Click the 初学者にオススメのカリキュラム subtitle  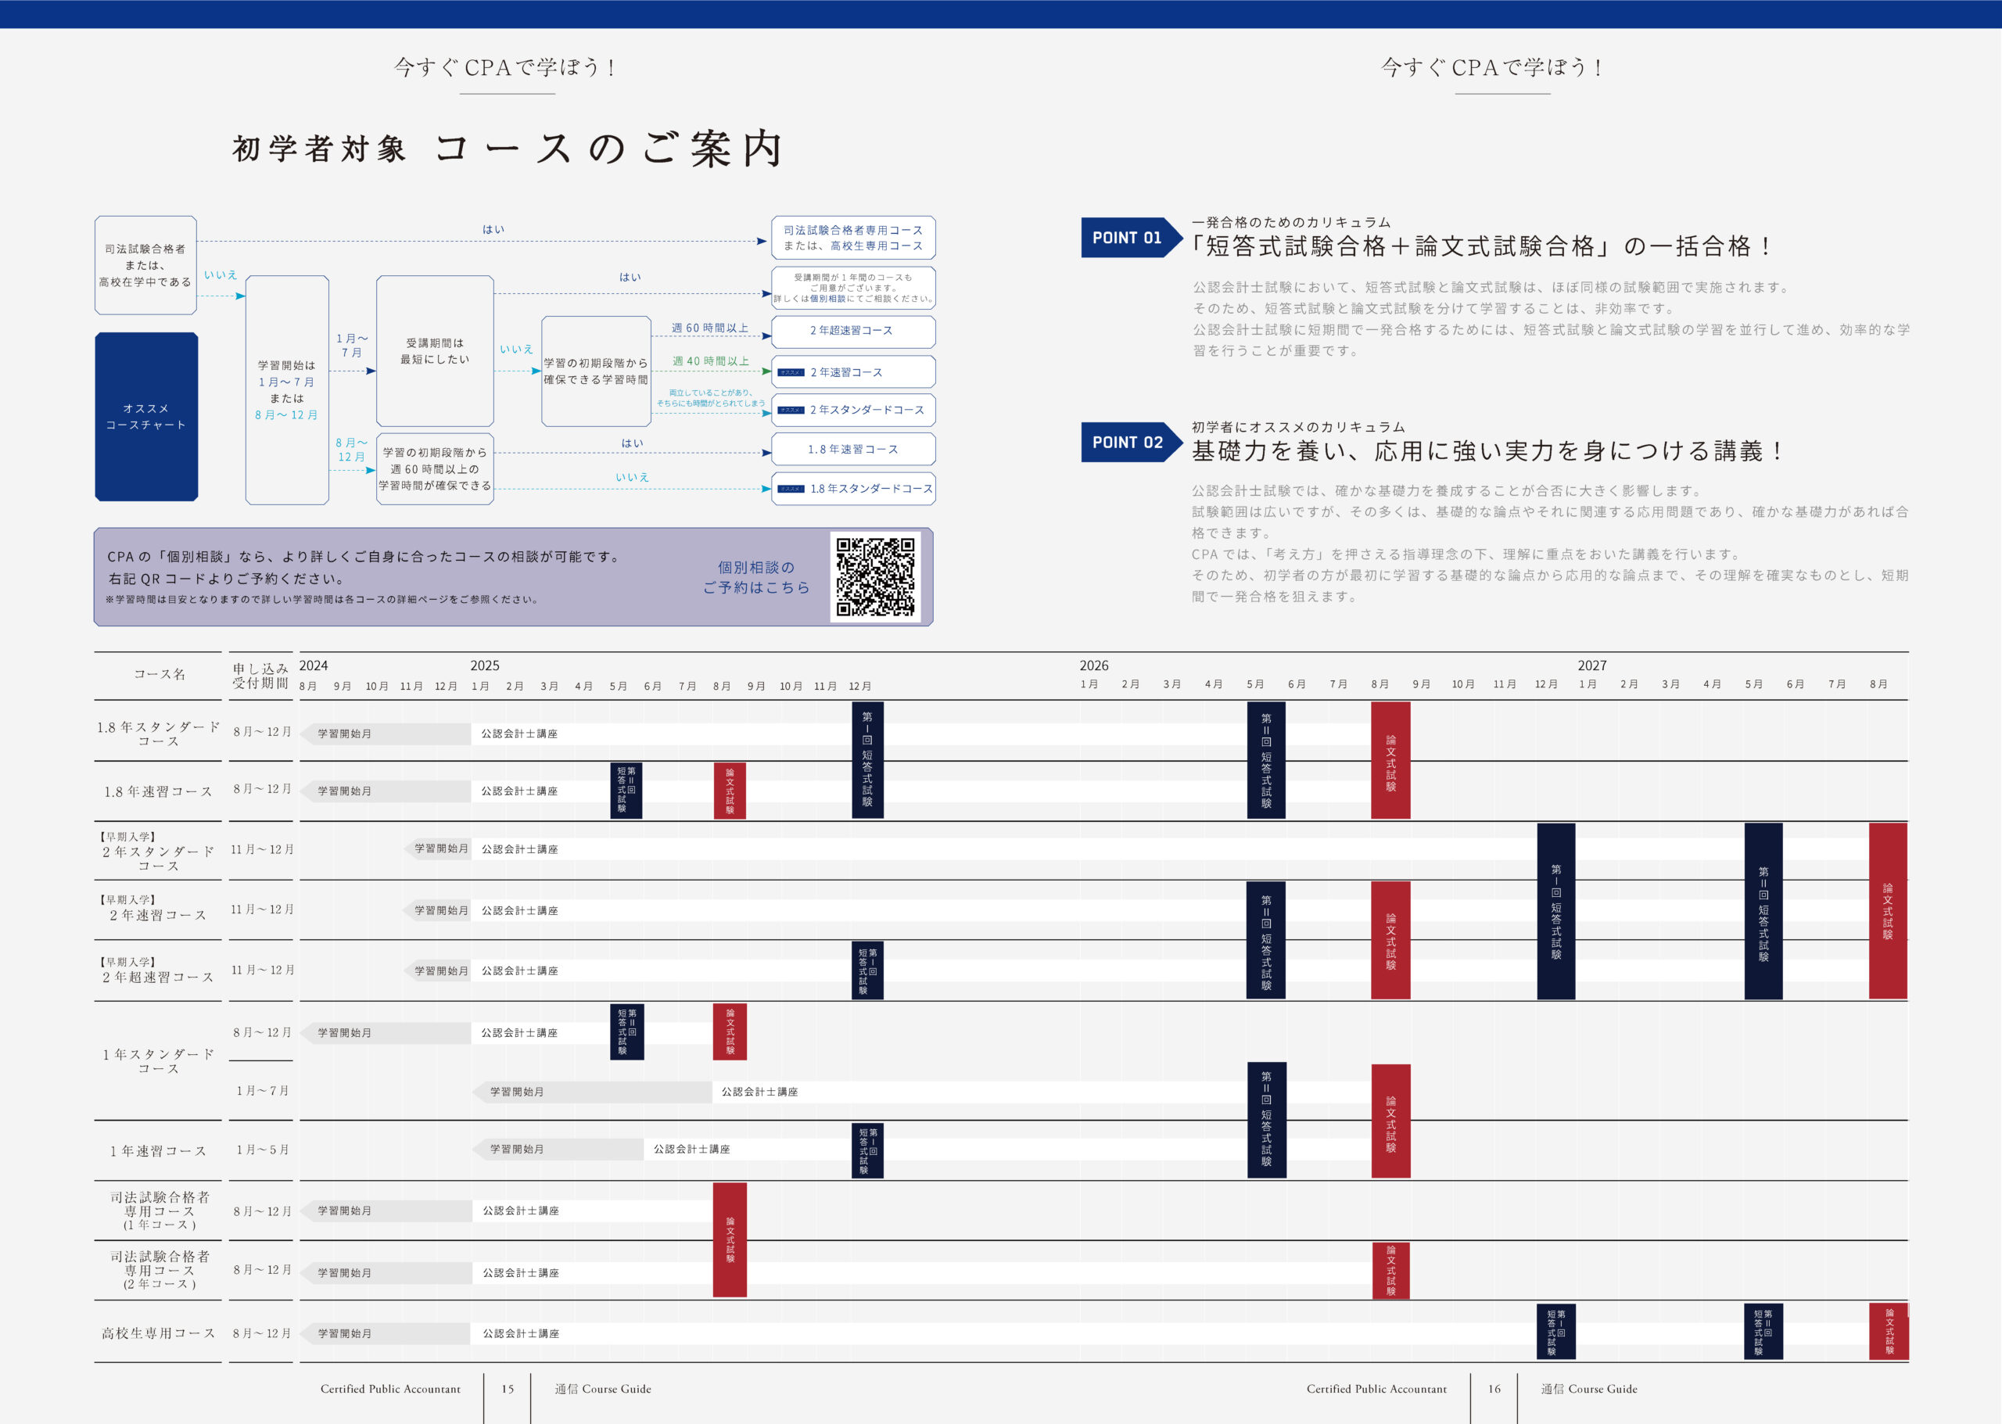click(x=1298, y=427)
